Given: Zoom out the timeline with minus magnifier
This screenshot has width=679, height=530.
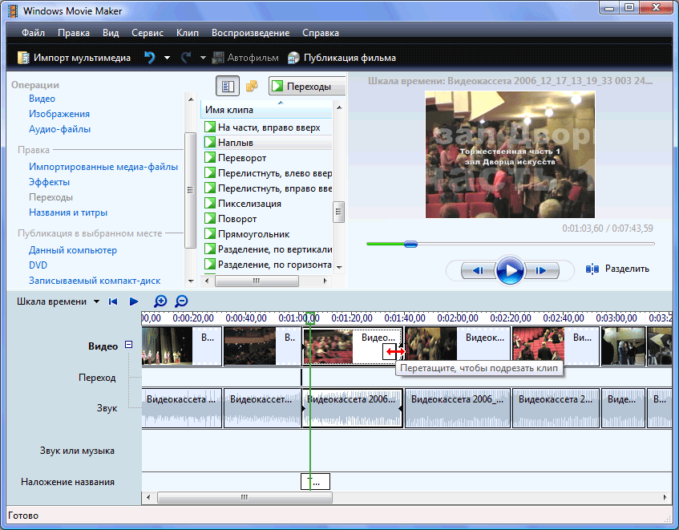Looking at the screenshot, I should (181, 301).
